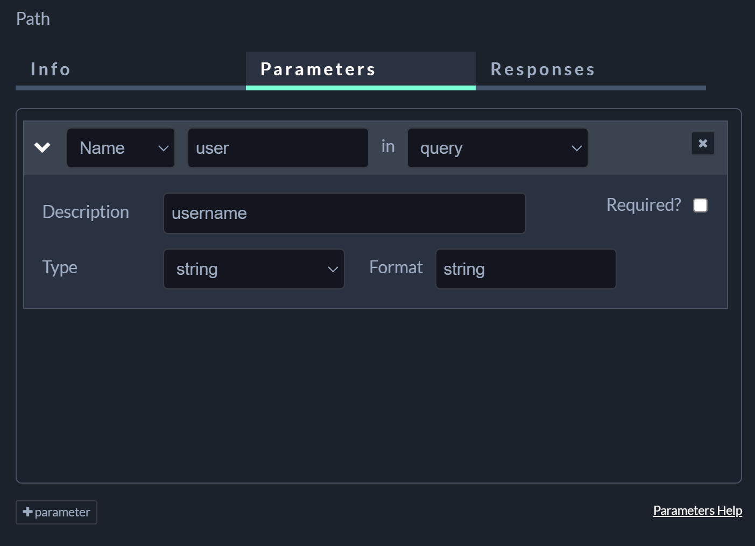Open the Parameters Help link
The height and width of the screenshot is (546, 755).
click(x=697, y=510)
